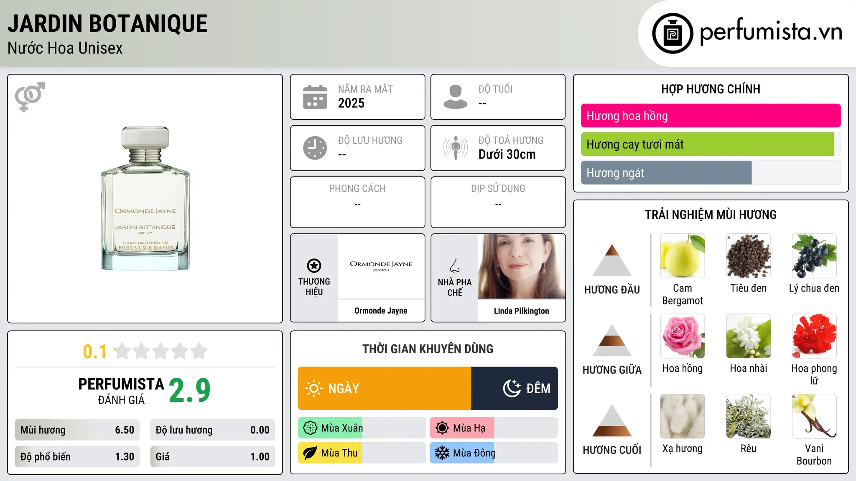Open the Tiêu đen note image
Image resolution: width=856 pixels, height=481 pixels.
click(749, 256)
